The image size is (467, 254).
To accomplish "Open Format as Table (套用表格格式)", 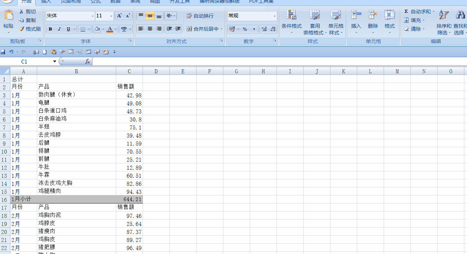I will [x=315, y=22].
